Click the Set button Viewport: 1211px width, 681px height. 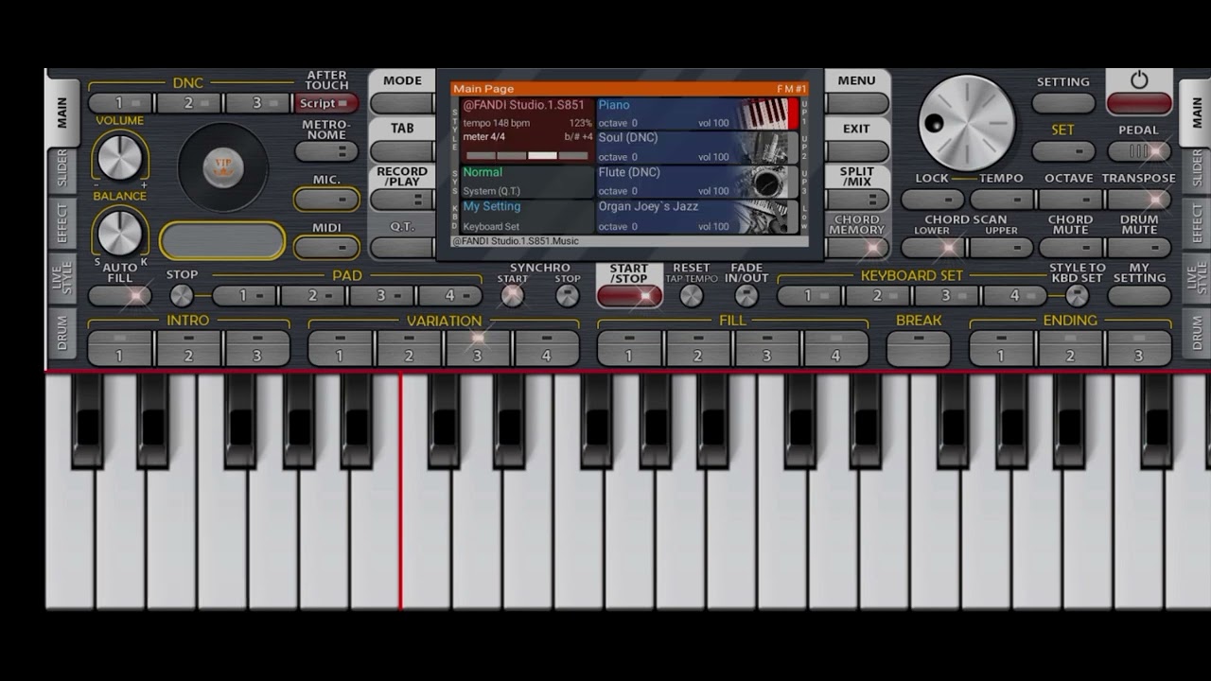[x=1063, y=151]
